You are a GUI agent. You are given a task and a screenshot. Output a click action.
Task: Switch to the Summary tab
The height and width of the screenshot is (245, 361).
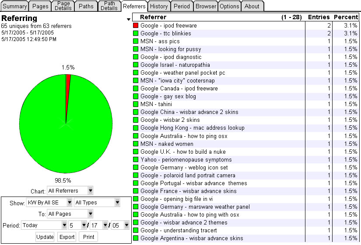click(15, 6)
